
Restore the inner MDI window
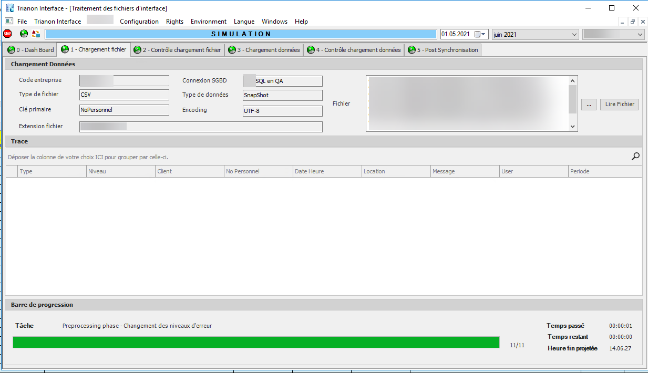click(633, 22)
